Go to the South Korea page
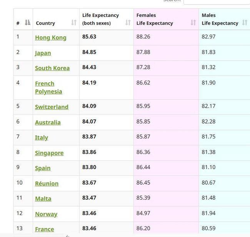 point(52,68)
